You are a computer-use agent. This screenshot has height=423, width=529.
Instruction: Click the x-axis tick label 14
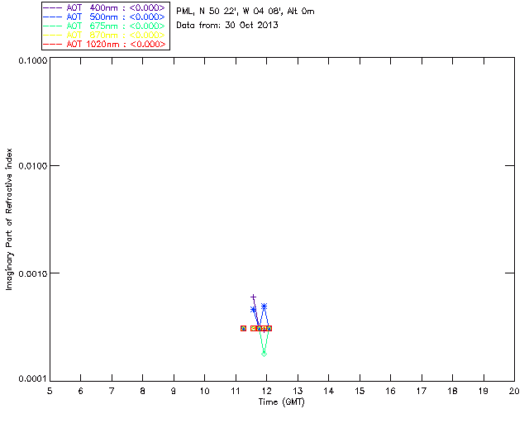coord(329,391)
